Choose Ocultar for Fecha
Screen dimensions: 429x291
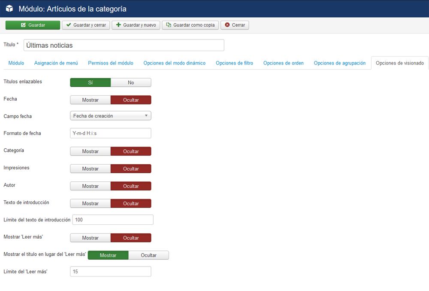131,100
